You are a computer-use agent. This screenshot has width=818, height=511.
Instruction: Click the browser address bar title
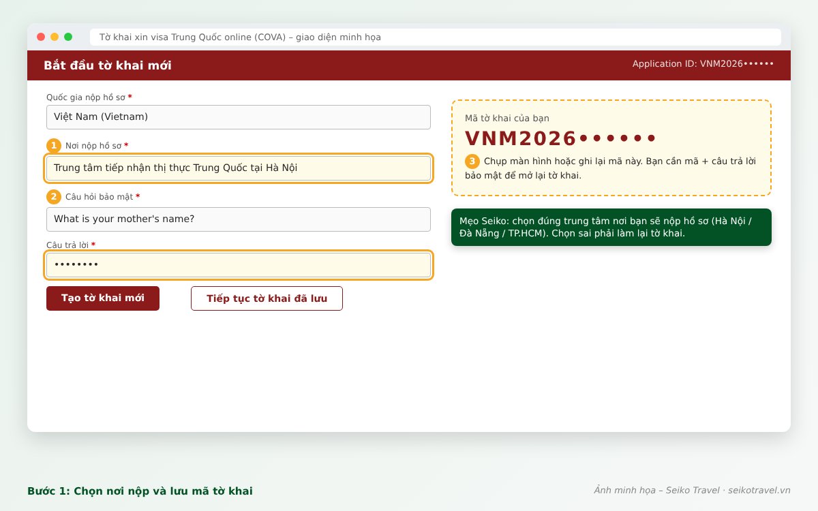240,37
